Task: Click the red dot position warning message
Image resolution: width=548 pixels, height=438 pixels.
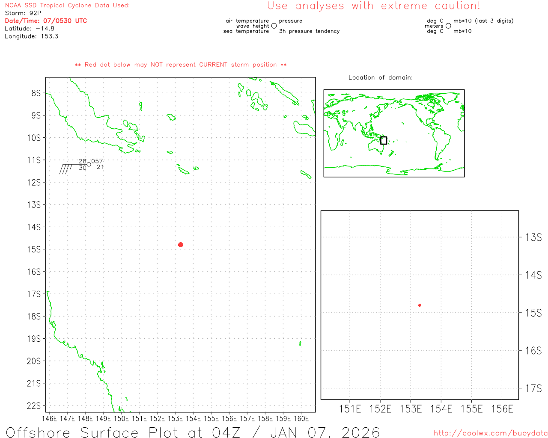Action: (181, 65)
